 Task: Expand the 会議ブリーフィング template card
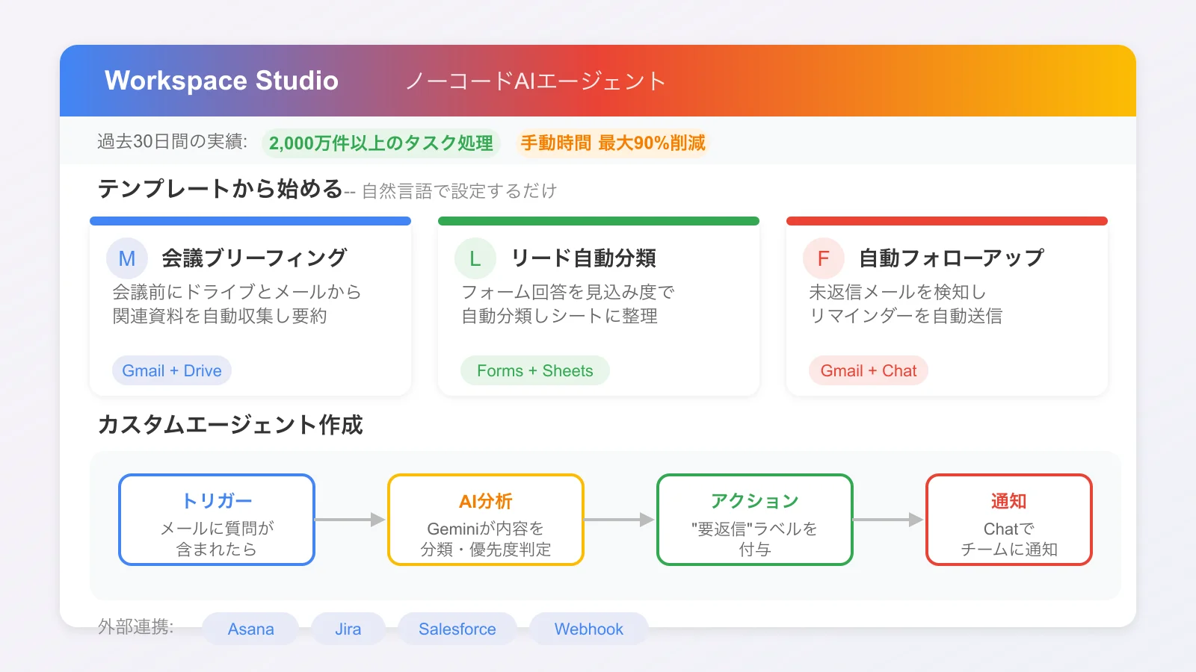click(x=250, y=306)
